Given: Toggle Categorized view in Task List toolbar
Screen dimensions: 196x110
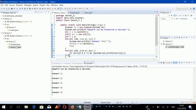Looking at the screenshot, I should (175, 16).
